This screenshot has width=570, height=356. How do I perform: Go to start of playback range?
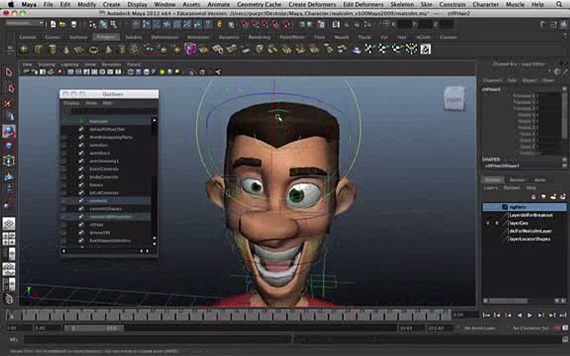(486, 315)
